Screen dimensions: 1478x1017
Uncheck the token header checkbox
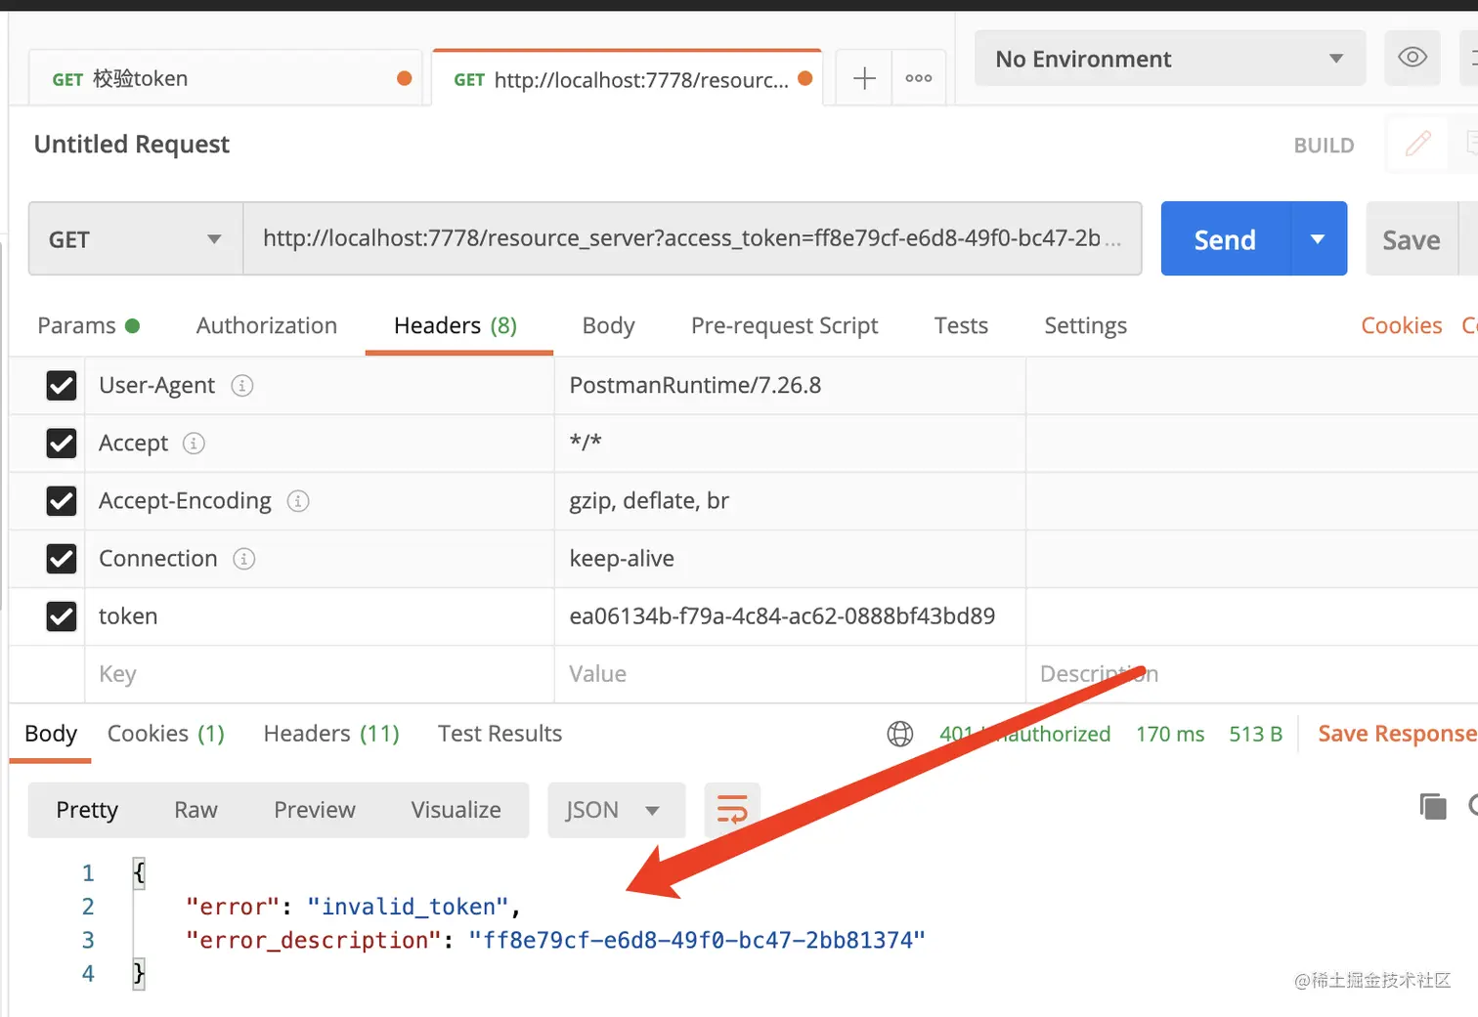[x=62, y=616]
